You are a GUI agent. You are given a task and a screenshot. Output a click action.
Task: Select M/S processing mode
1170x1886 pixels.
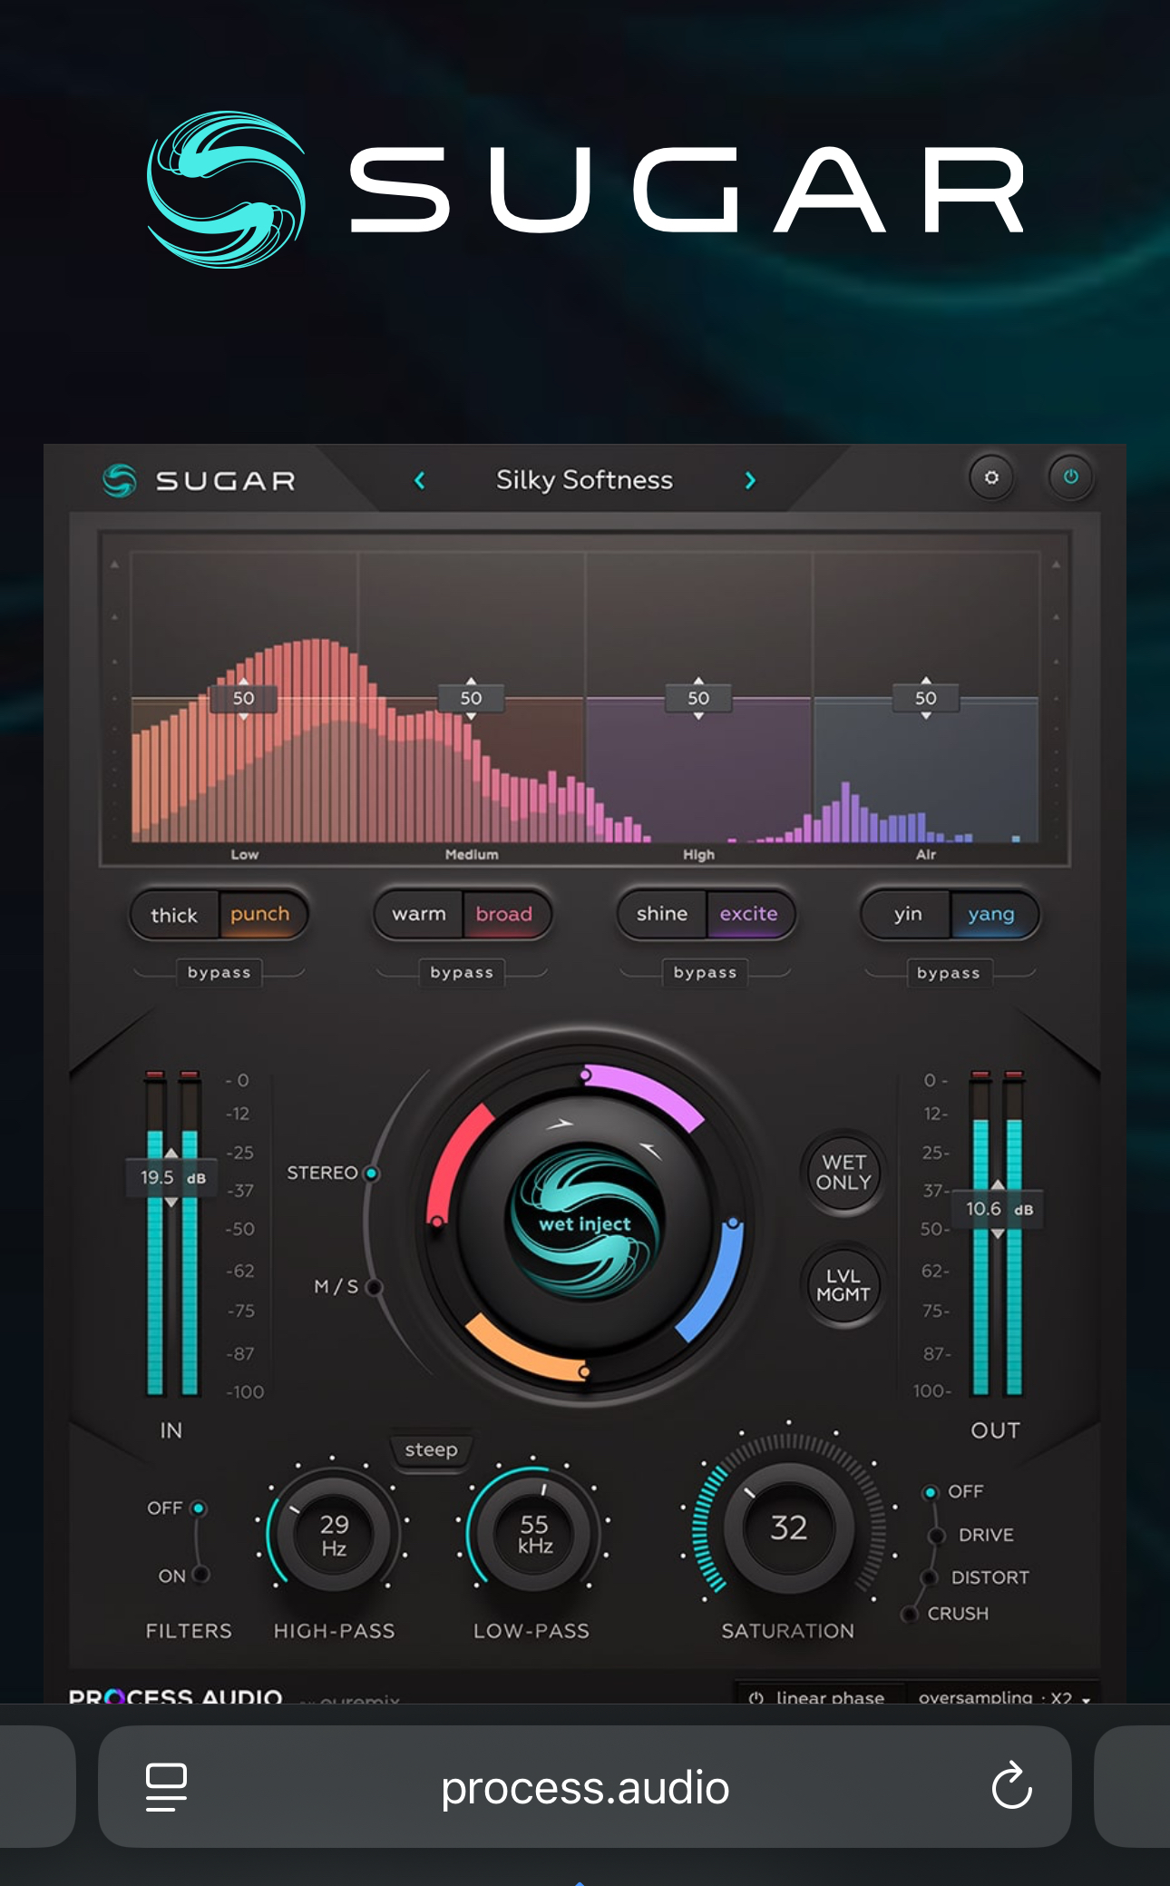point(347,1286)
